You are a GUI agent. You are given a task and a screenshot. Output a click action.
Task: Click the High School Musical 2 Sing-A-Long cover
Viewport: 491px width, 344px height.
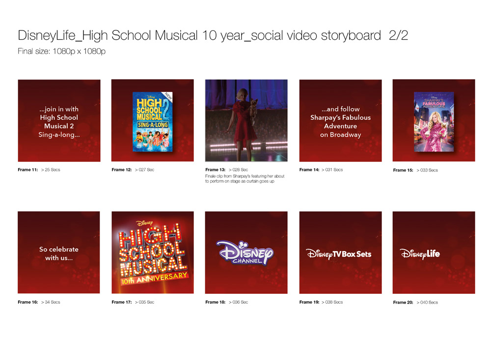pos(153,122)
